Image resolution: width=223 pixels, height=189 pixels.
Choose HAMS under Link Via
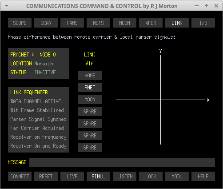click(90, 76)
